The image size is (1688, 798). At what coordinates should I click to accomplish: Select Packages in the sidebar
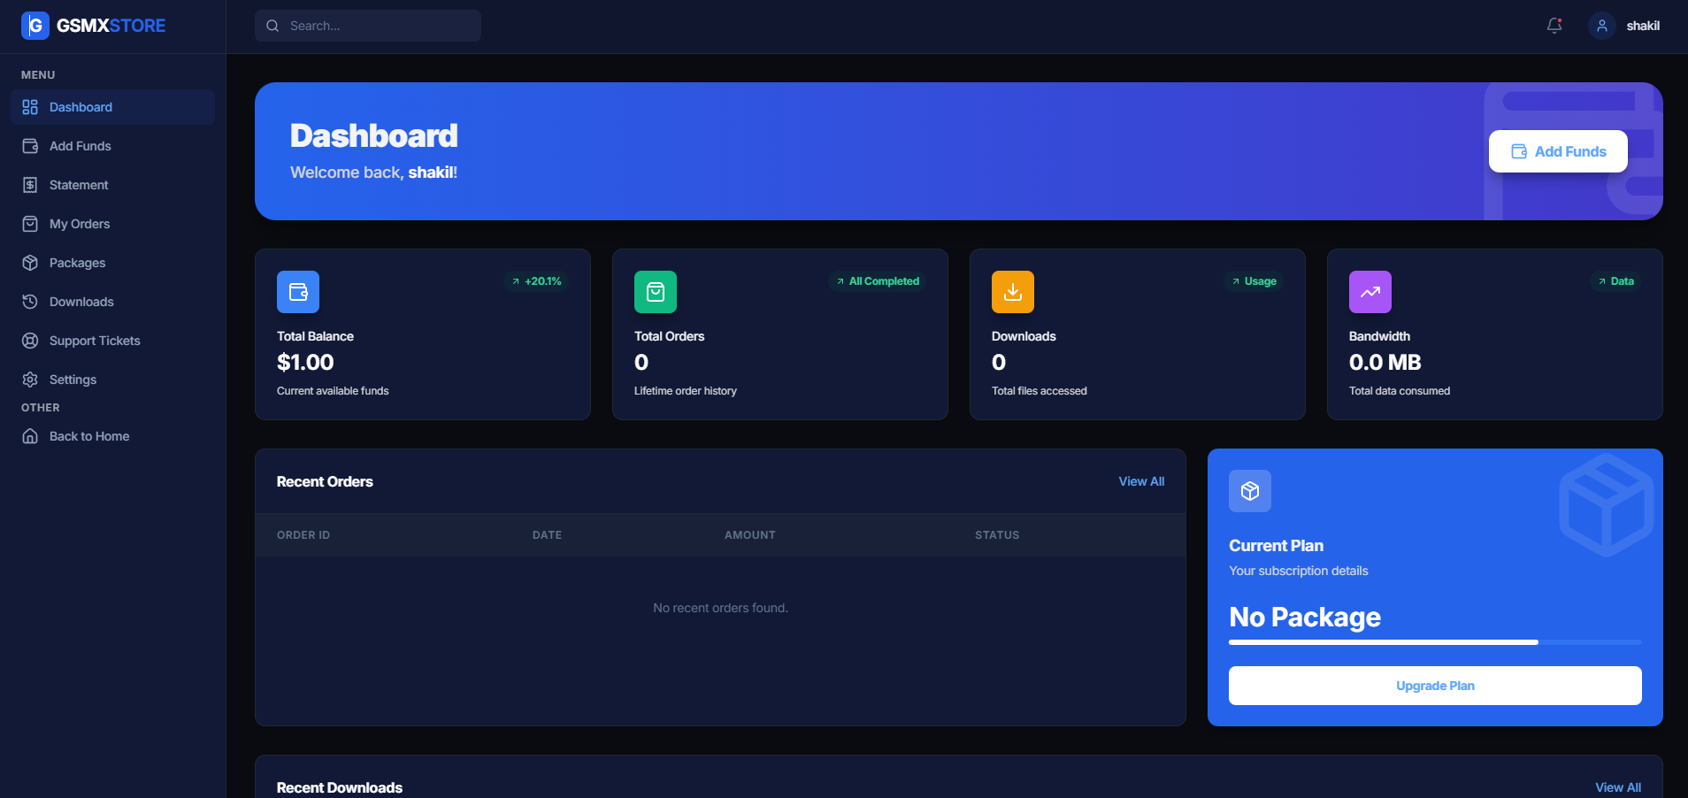77,263
